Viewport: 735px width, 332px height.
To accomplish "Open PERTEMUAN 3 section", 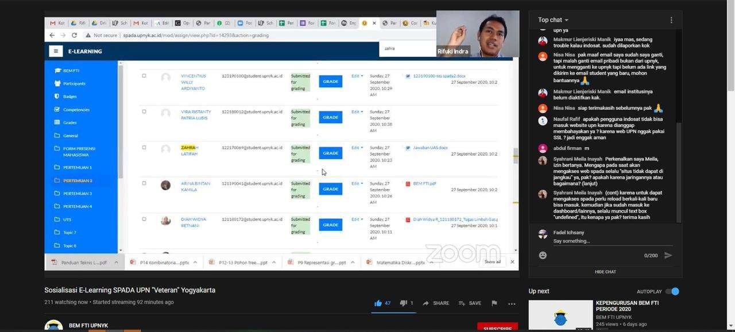I will 78,194.
